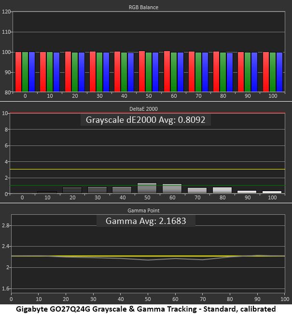The width and height of the screenshot is (292, 314).
Task: Click the 120 label on RGB Balance axis
Action: point(6,12)
